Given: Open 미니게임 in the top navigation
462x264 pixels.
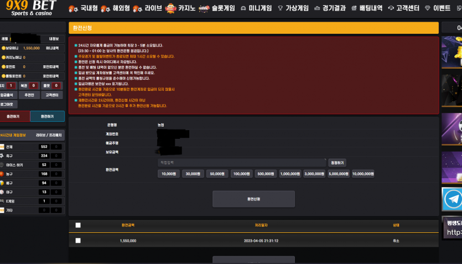Looking at the screenshot, I should click(x=256, y=8).
